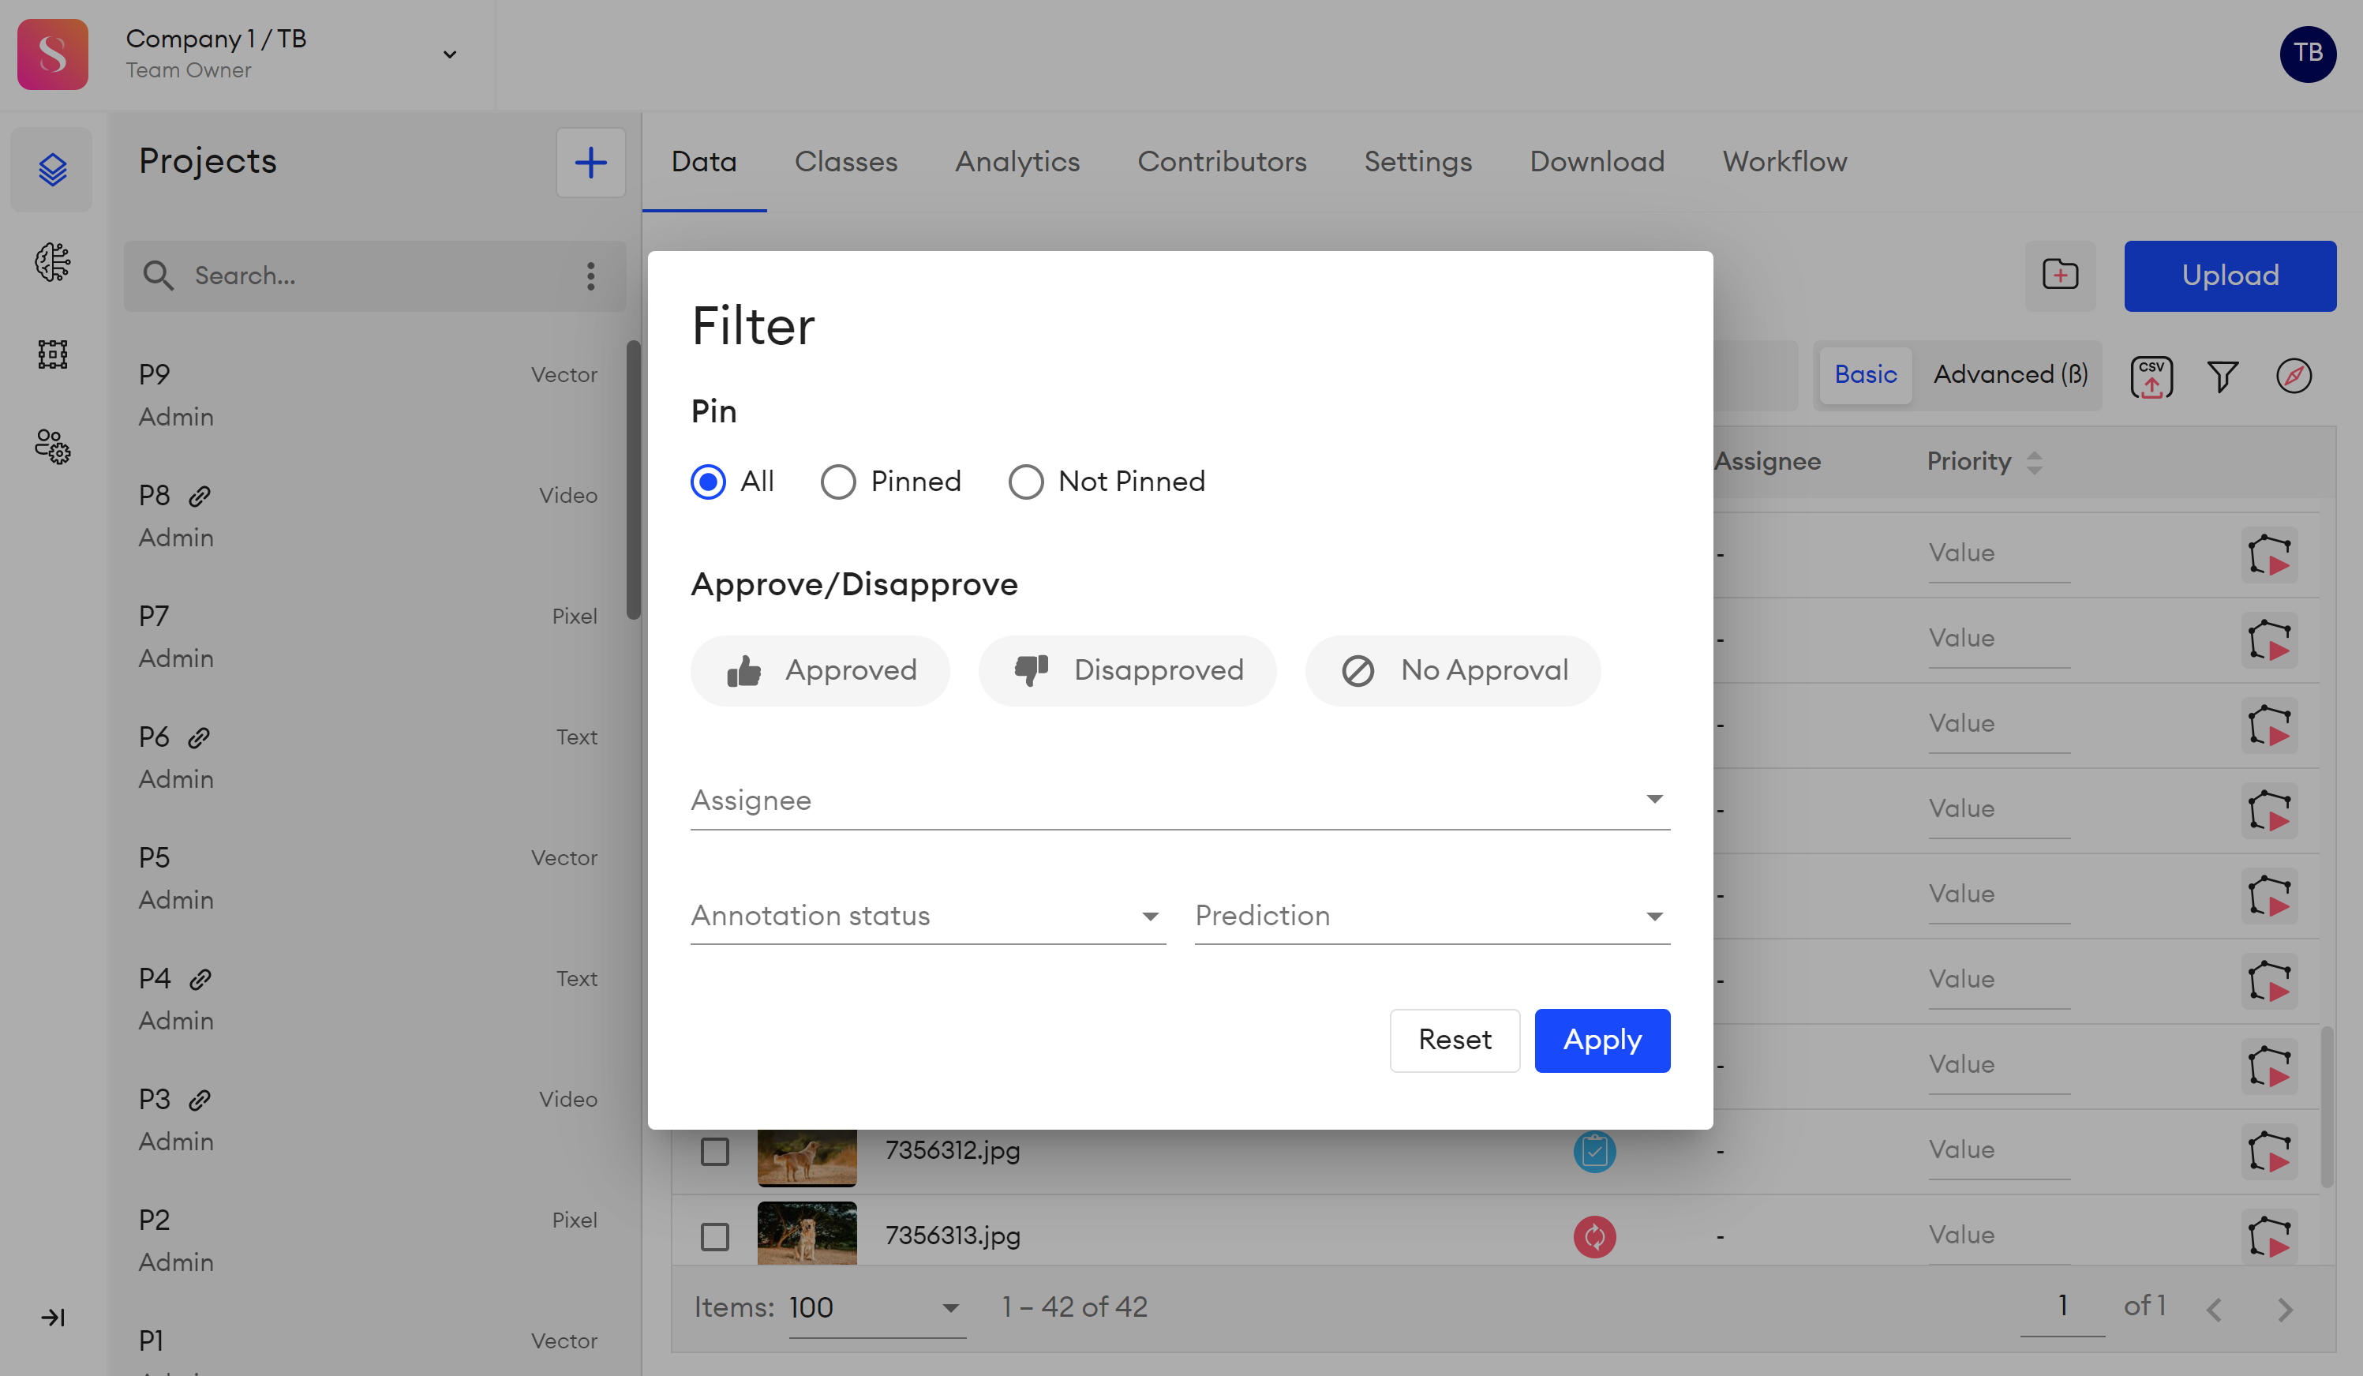Image resolution: width=2363 pixels, height=1376 pixels.
Task: Open project P7 in the list
Action: (x=368, y=638)
